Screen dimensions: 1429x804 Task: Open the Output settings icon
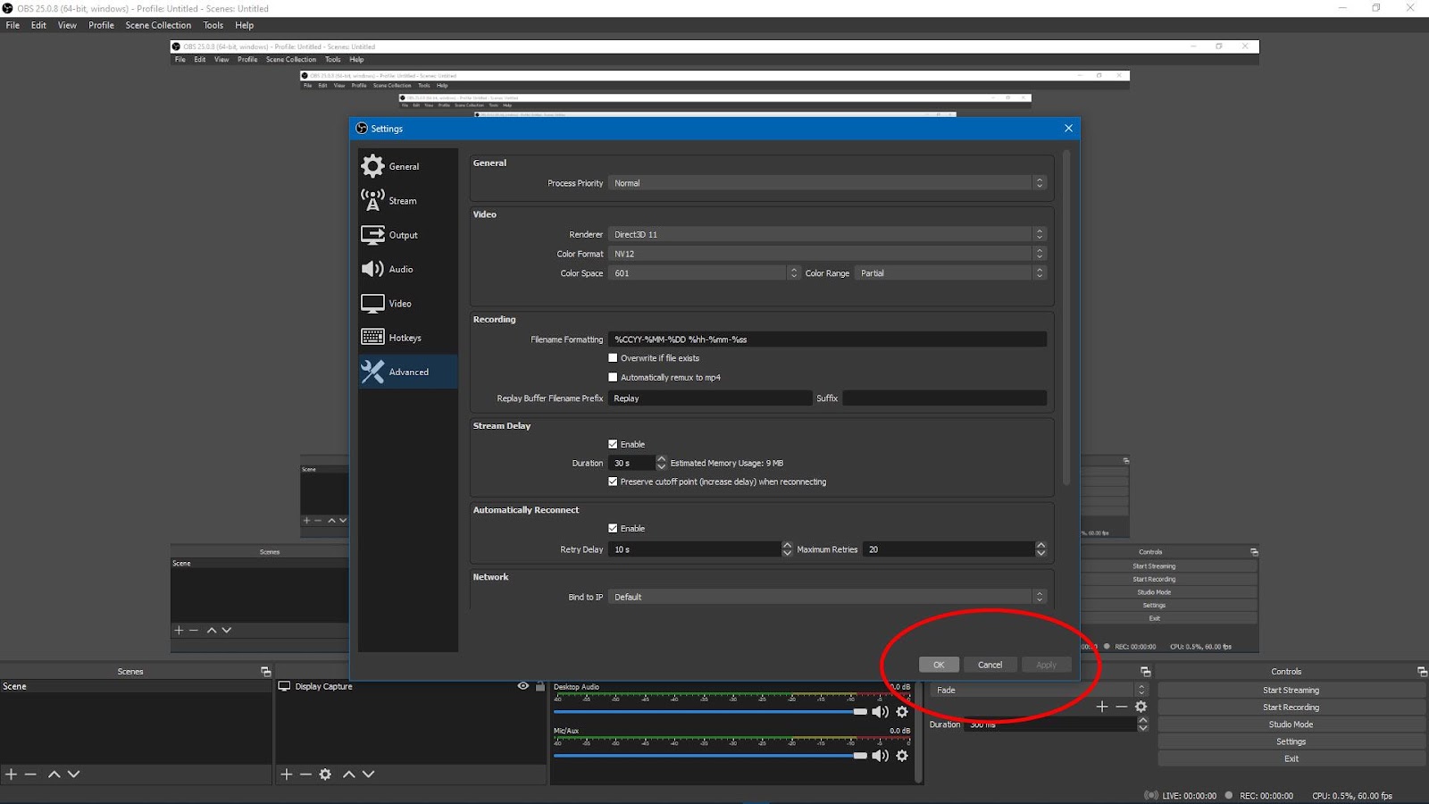pos(372,235)
